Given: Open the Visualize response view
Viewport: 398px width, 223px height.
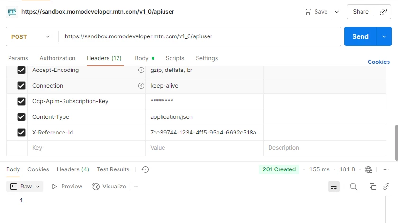Looking at the screenshot, I should pos(109,187).
